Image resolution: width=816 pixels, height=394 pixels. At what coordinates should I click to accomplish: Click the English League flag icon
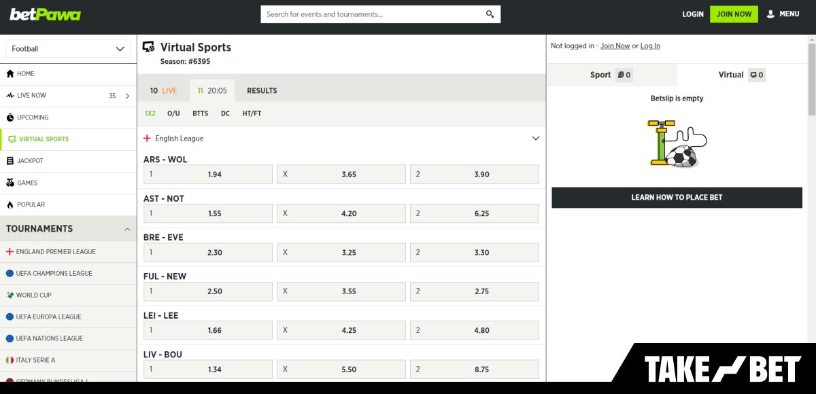pyautogui.click(x=147, y=138)
